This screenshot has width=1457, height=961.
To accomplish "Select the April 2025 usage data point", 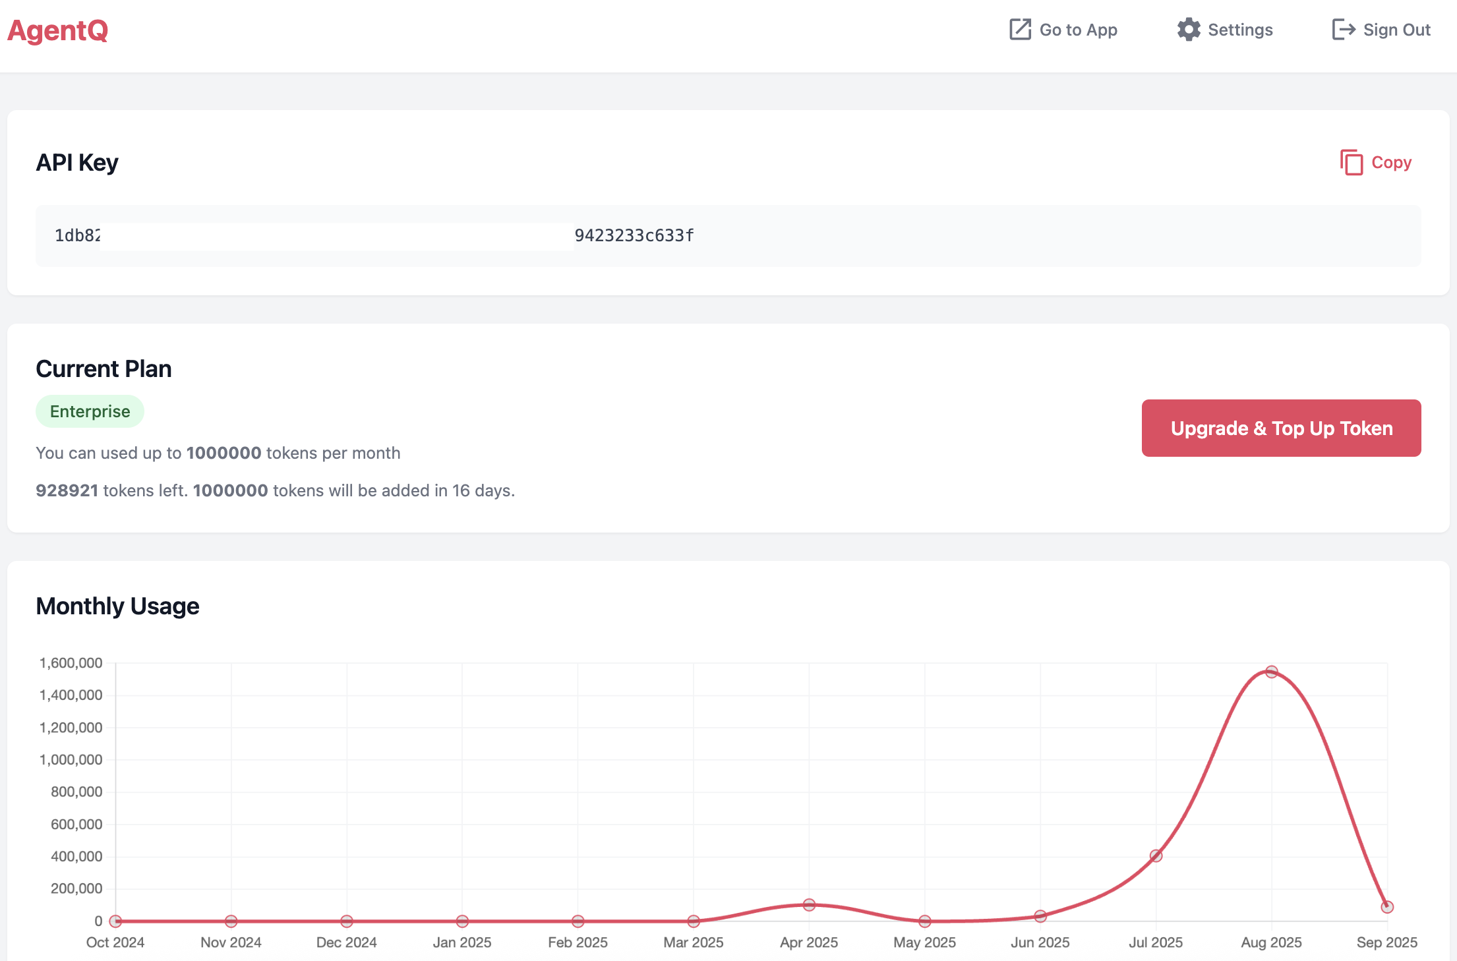I will (809, 904).
